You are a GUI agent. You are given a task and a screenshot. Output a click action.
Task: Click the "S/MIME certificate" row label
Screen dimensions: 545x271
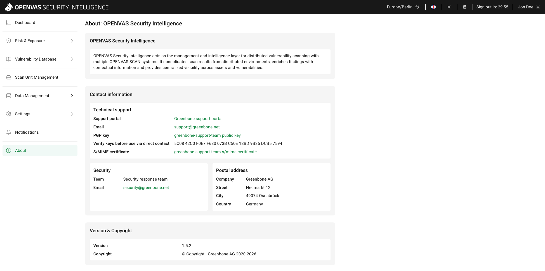coord(111,152)
